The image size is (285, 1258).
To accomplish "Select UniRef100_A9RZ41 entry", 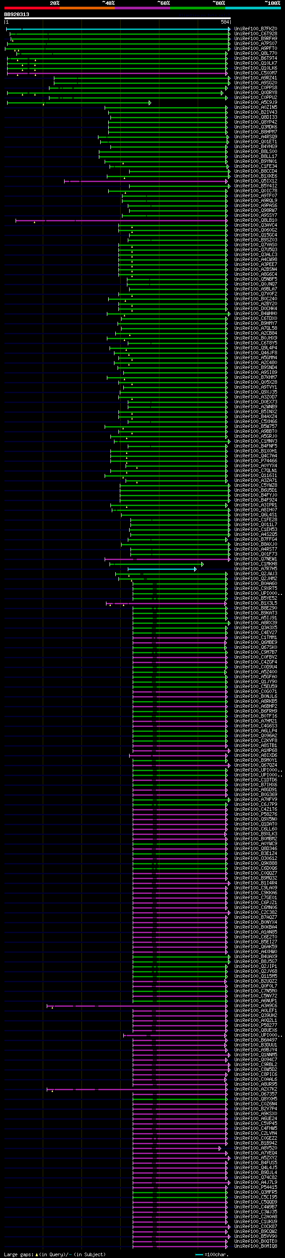I will pos(256,78).
